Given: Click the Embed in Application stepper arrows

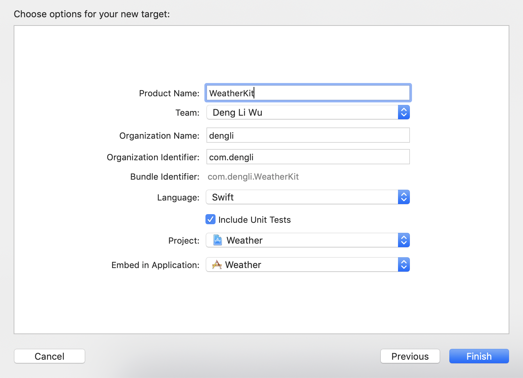Looking at the screenshot, I should tap(404, 264).
